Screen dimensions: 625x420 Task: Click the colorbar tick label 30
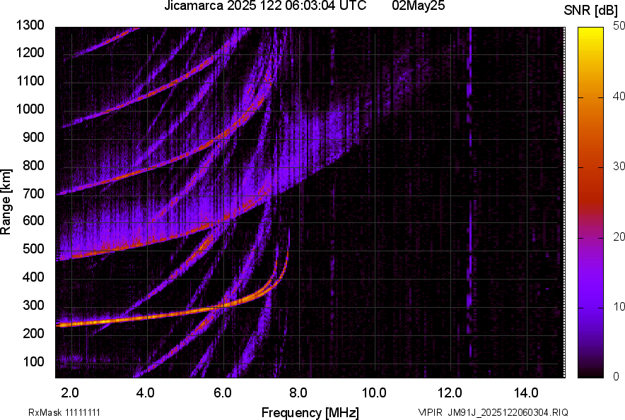[619, 167]
